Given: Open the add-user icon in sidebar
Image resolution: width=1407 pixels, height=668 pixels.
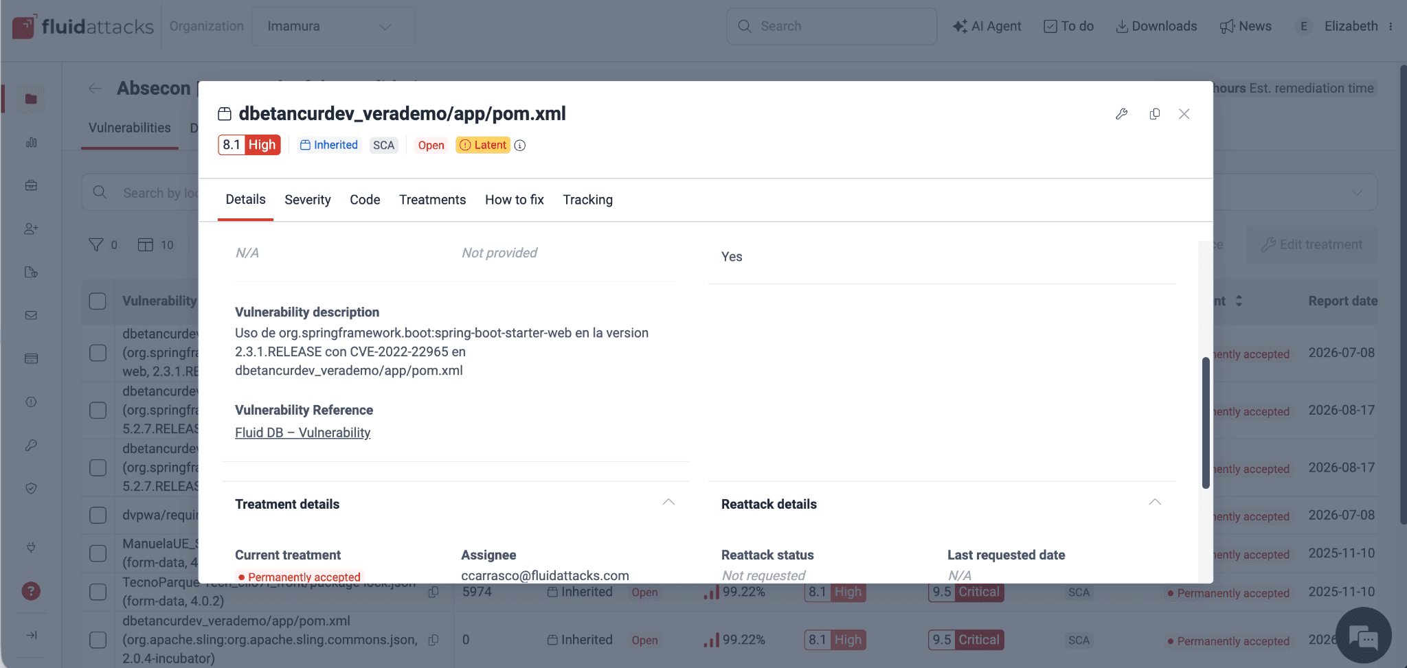Looking at the screenshot, I should [31, 229].
